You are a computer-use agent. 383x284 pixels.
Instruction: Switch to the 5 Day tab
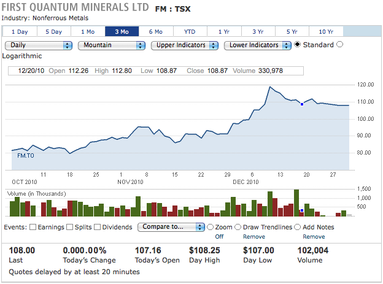coord(54,31)
